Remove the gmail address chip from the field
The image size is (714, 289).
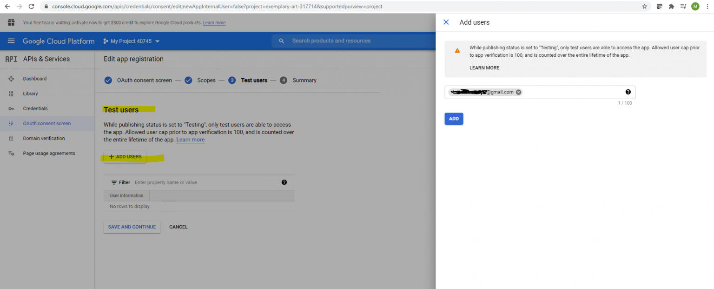coord(518,92)
